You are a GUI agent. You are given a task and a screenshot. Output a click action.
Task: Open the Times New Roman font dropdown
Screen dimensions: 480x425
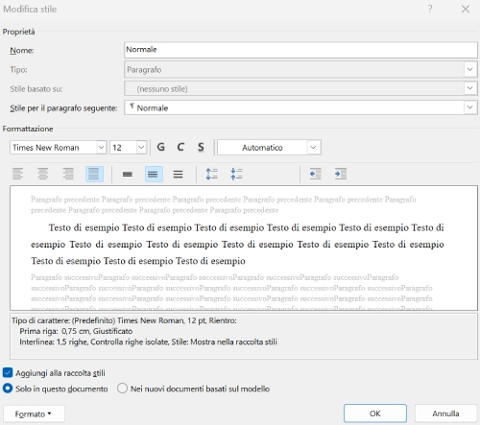[x=101, y=148]
